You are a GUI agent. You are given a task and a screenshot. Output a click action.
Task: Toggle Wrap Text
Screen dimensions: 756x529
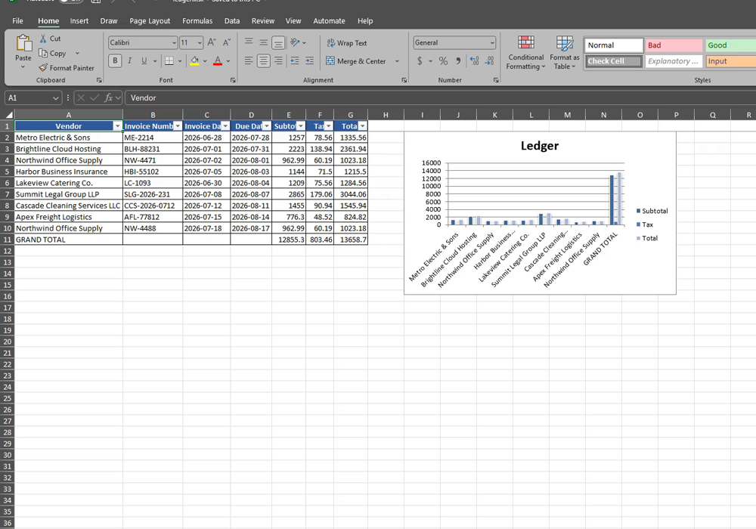[x=347, y=43]
